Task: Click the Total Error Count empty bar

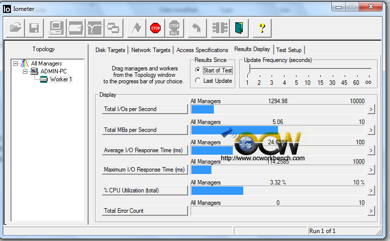Action: [x=278, y=211]
